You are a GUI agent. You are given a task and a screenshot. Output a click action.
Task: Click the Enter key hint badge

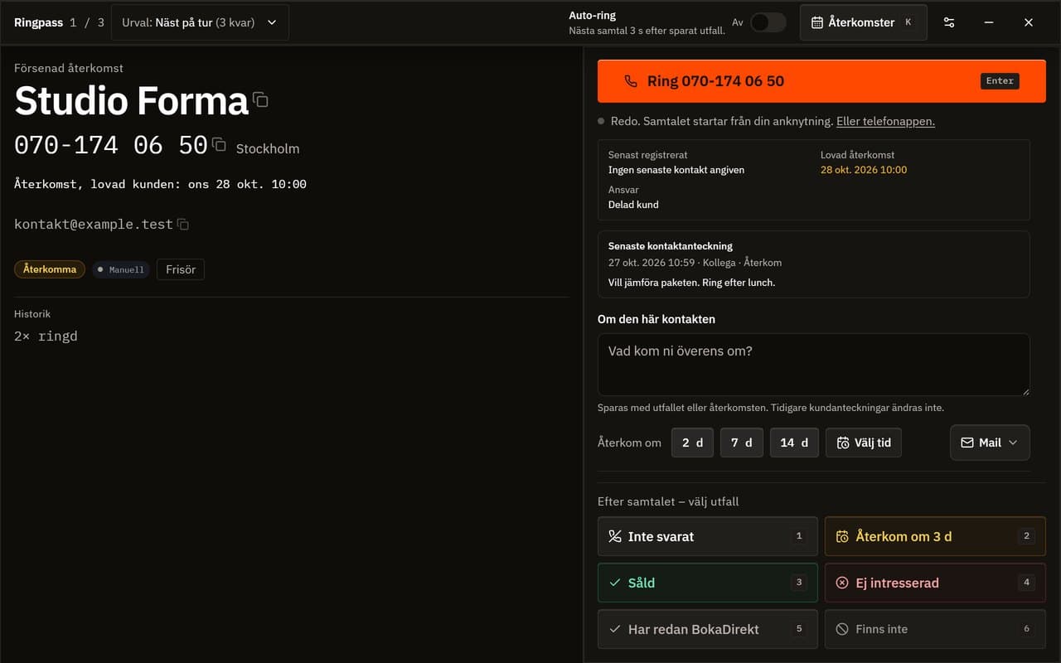tap(1000, 81)
